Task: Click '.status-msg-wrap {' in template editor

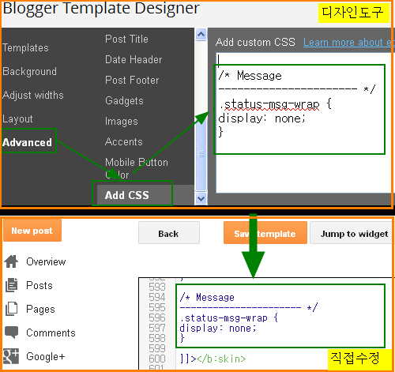Action: [229, 318]
